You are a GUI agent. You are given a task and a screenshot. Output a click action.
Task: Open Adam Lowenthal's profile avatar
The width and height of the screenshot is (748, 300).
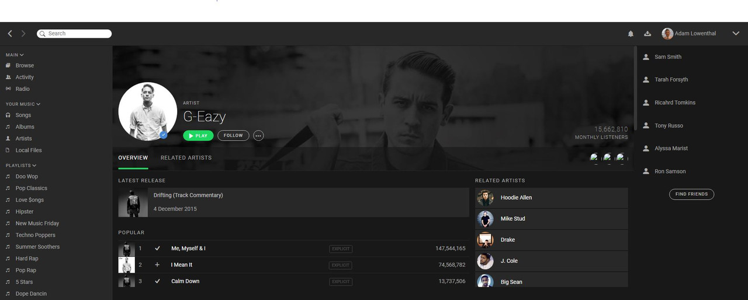tap(667, 34)
